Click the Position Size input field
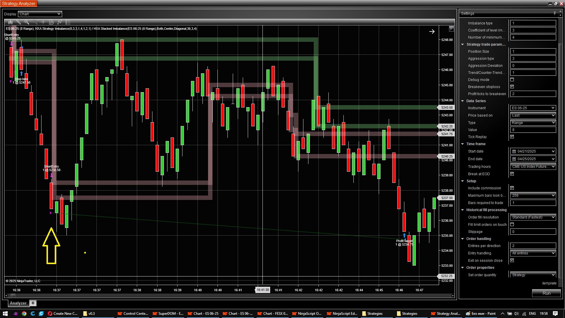The height and width of the screenshot is (318, 565). click(533, 52)
